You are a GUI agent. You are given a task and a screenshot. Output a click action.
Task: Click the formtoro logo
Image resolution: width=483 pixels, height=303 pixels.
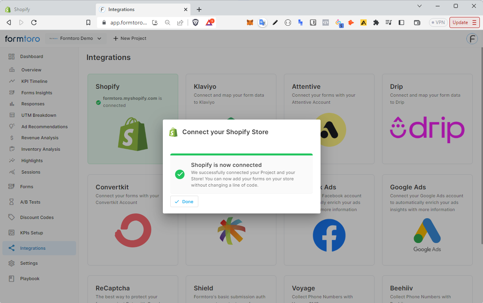point(22,38)
